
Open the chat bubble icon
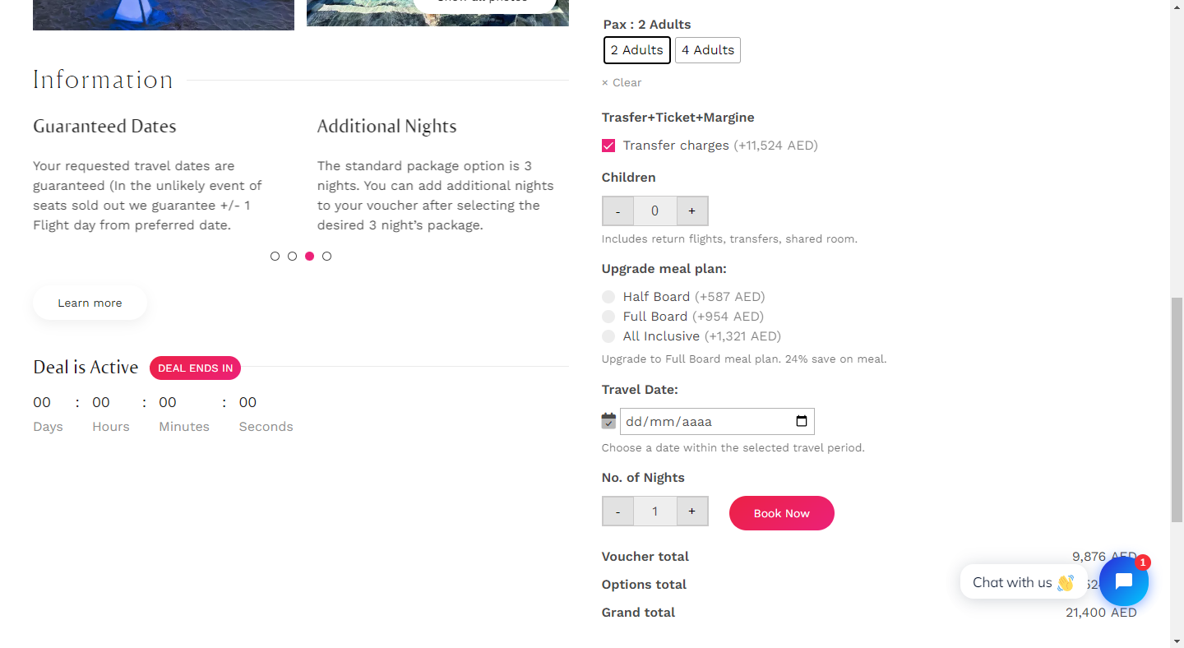1123,581
